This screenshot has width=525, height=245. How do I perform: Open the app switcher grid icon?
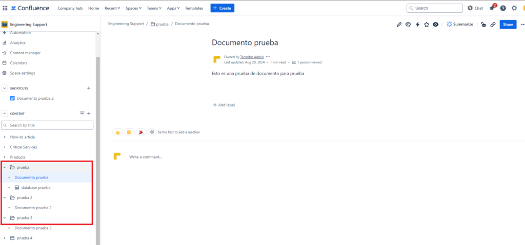point(5,8)
